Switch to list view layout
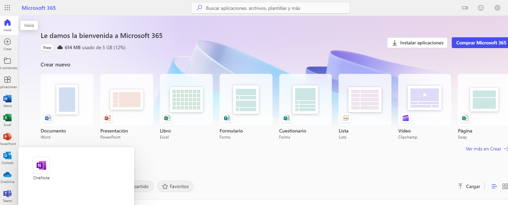This screenshot has width=508, height=205. (494, 186)
